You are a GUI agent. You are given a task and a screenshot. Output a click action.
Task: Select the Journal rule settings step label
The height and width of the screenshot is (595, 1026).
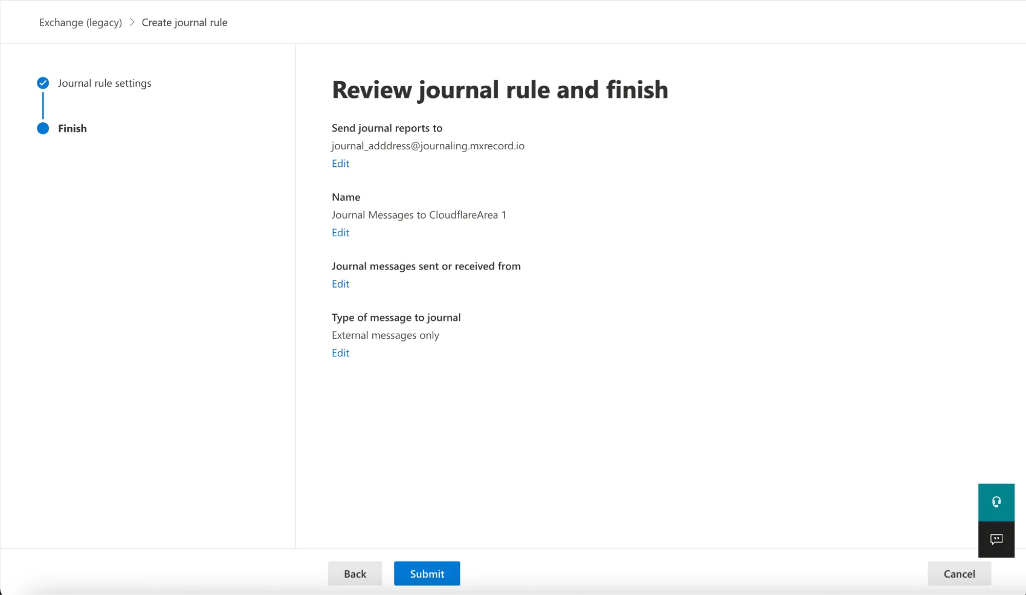pos(105,83)
